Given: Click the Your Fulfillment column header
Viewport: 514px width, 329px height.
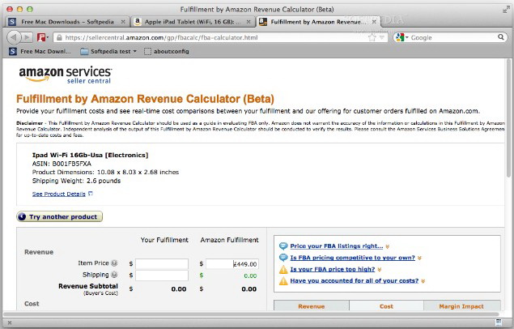Looking at the screenshot, I should (x=164, y=240).
